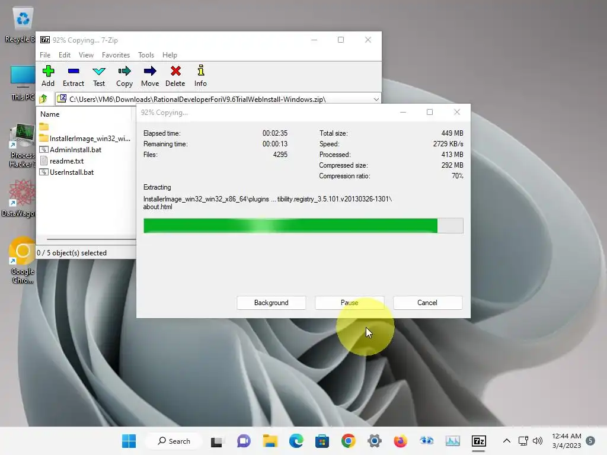
Task: Open Chrome from the taskbar
Action: [x=349, y=441]
